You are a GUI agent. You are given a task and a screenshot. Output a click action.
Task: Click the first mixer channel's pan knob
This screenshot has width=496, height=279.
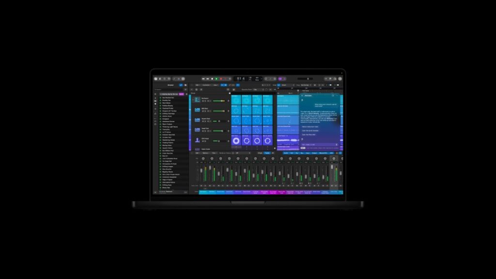coord(203,158)
